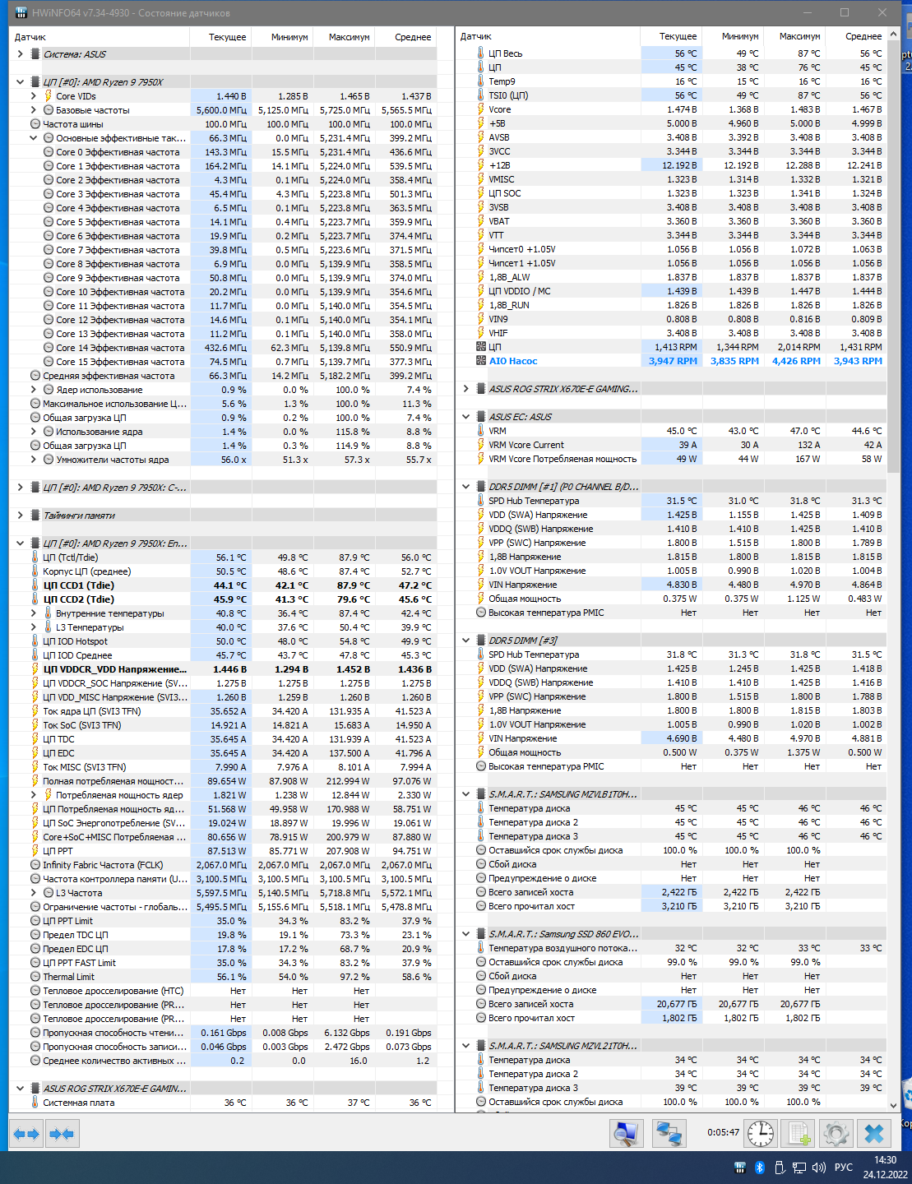Select AIO Насос fan row
The image size is (912, 1184).
671,361
